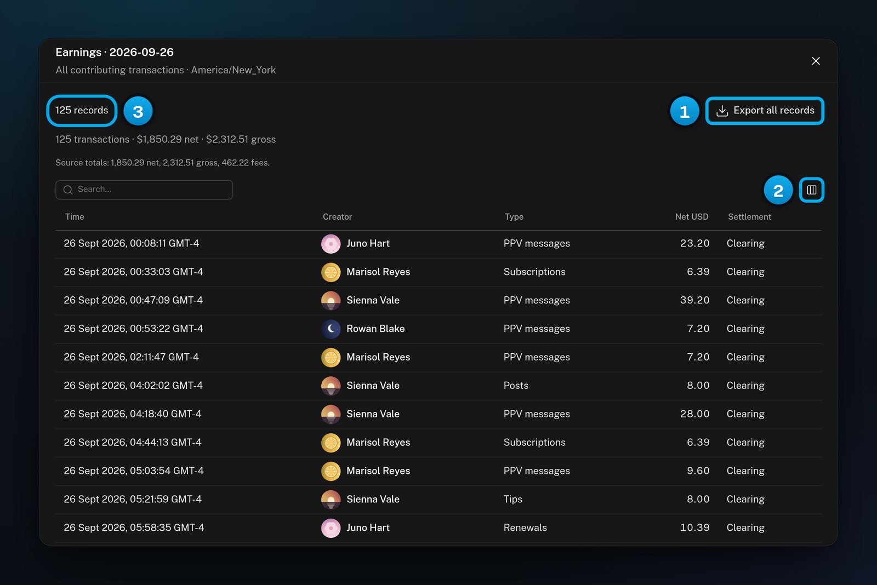Click the search magnifier icon
This screenshot has height=585, width=877.
point(68,190)
